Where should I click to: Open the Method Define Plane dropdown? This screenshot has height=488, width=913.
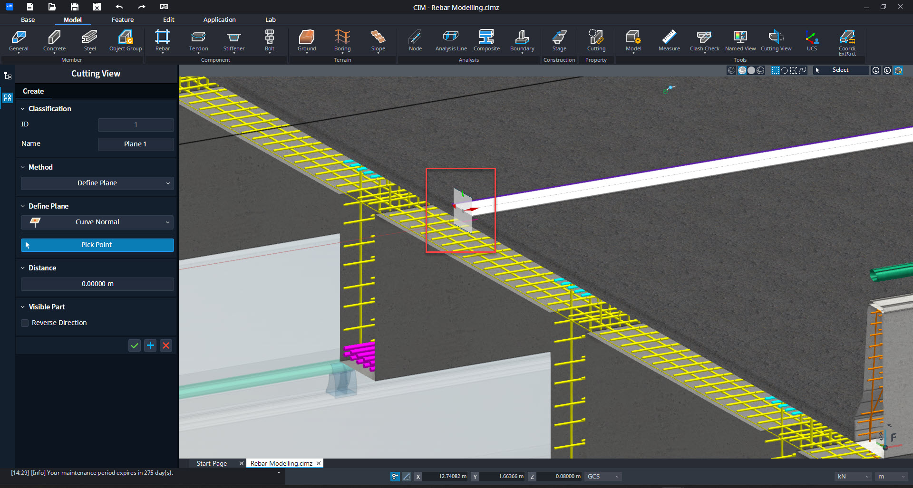[97, 183]
